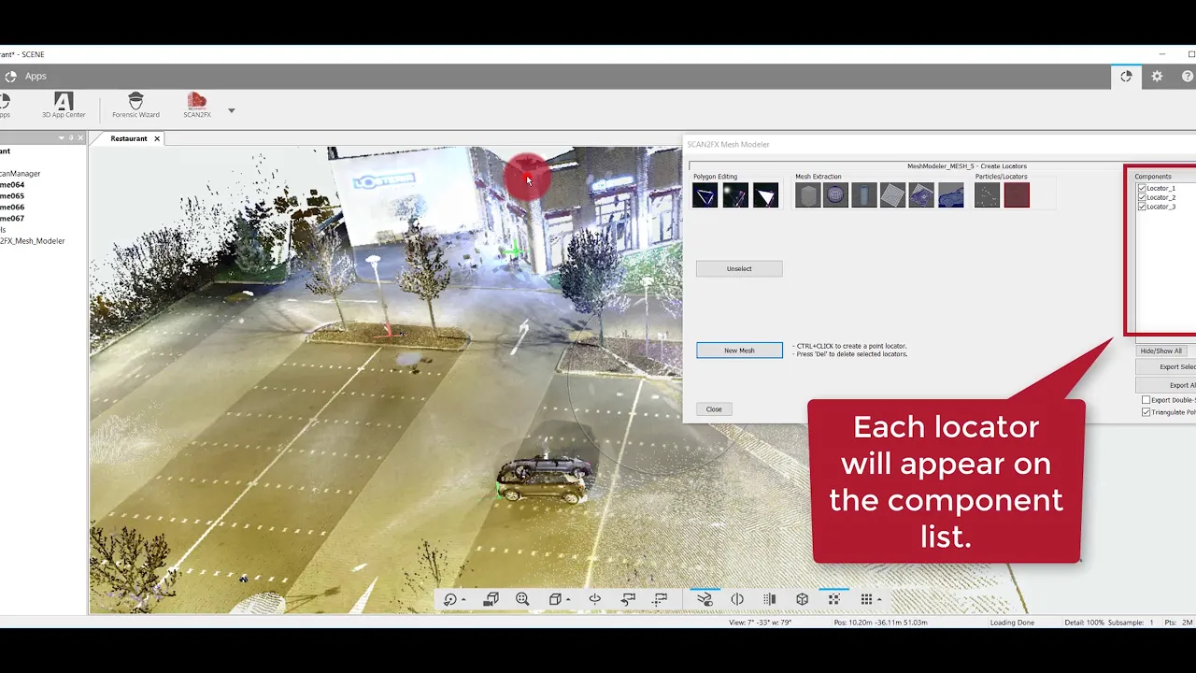Choose the fifth Mesh Extraction tool, the blue patch
Viewport: 1196px width, 673px height.
point(921,195)
